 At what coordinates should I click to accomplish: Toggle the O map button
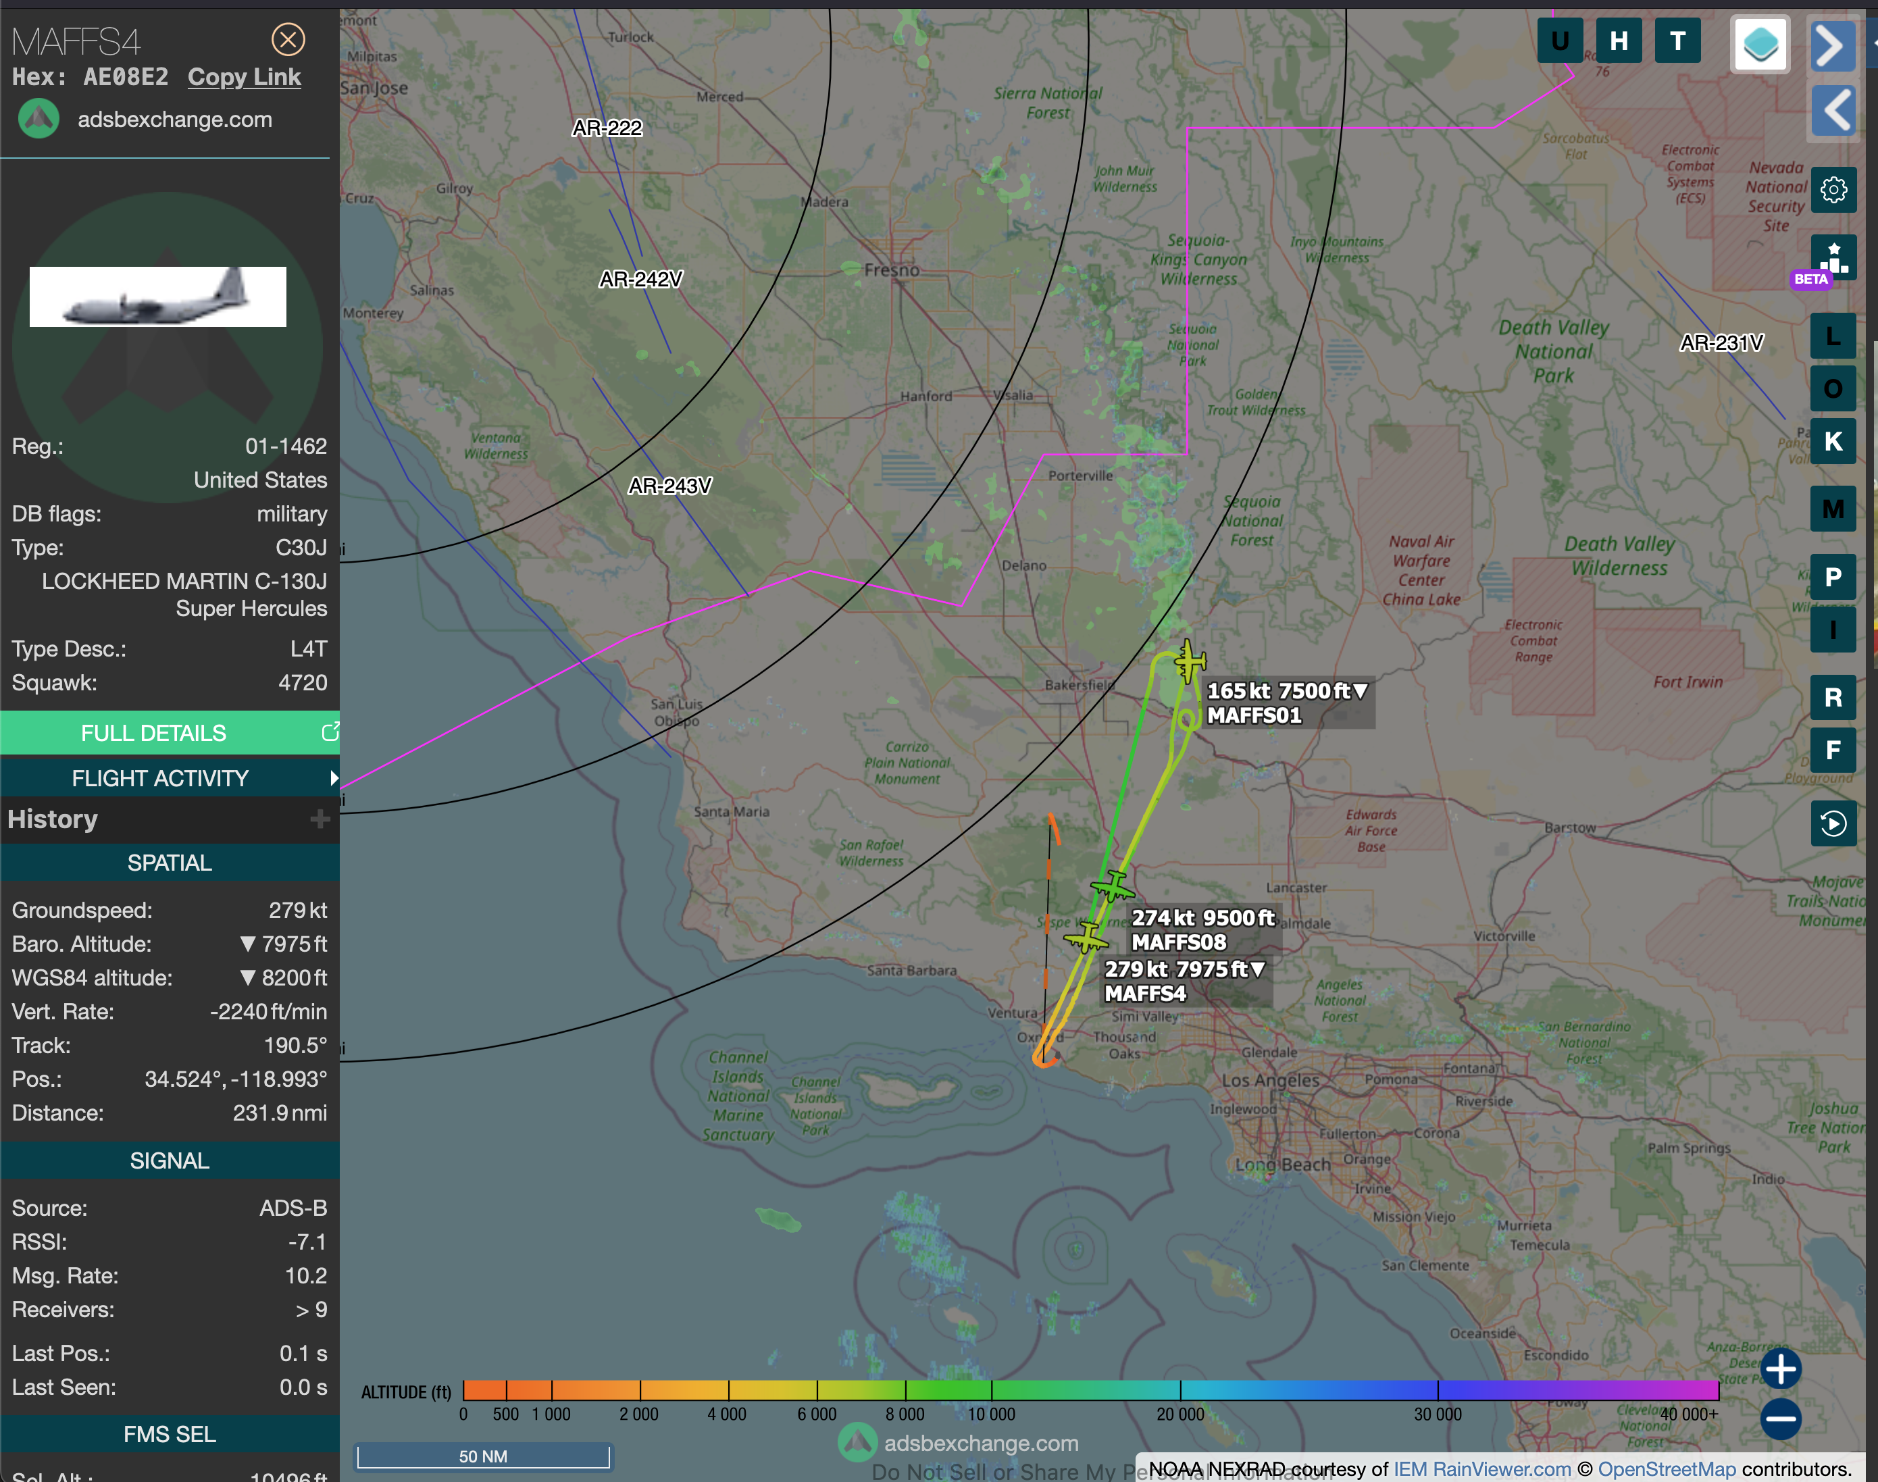tap(1833, 388)
